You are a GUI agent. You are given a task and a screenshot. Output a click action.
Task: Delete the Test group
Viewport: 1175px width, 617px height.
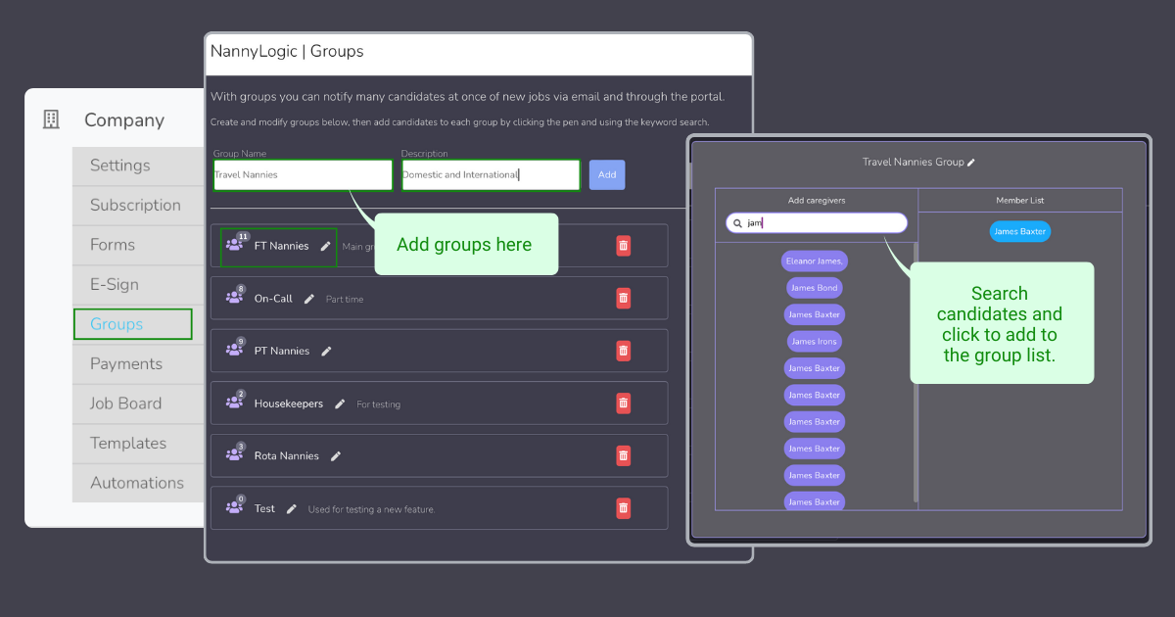(x=623, y=507)
